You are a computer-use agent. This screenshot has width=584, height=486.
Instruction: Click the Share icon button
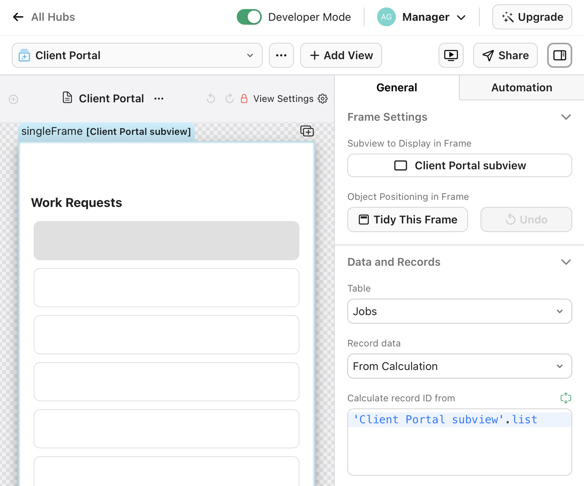click(505, 55)
